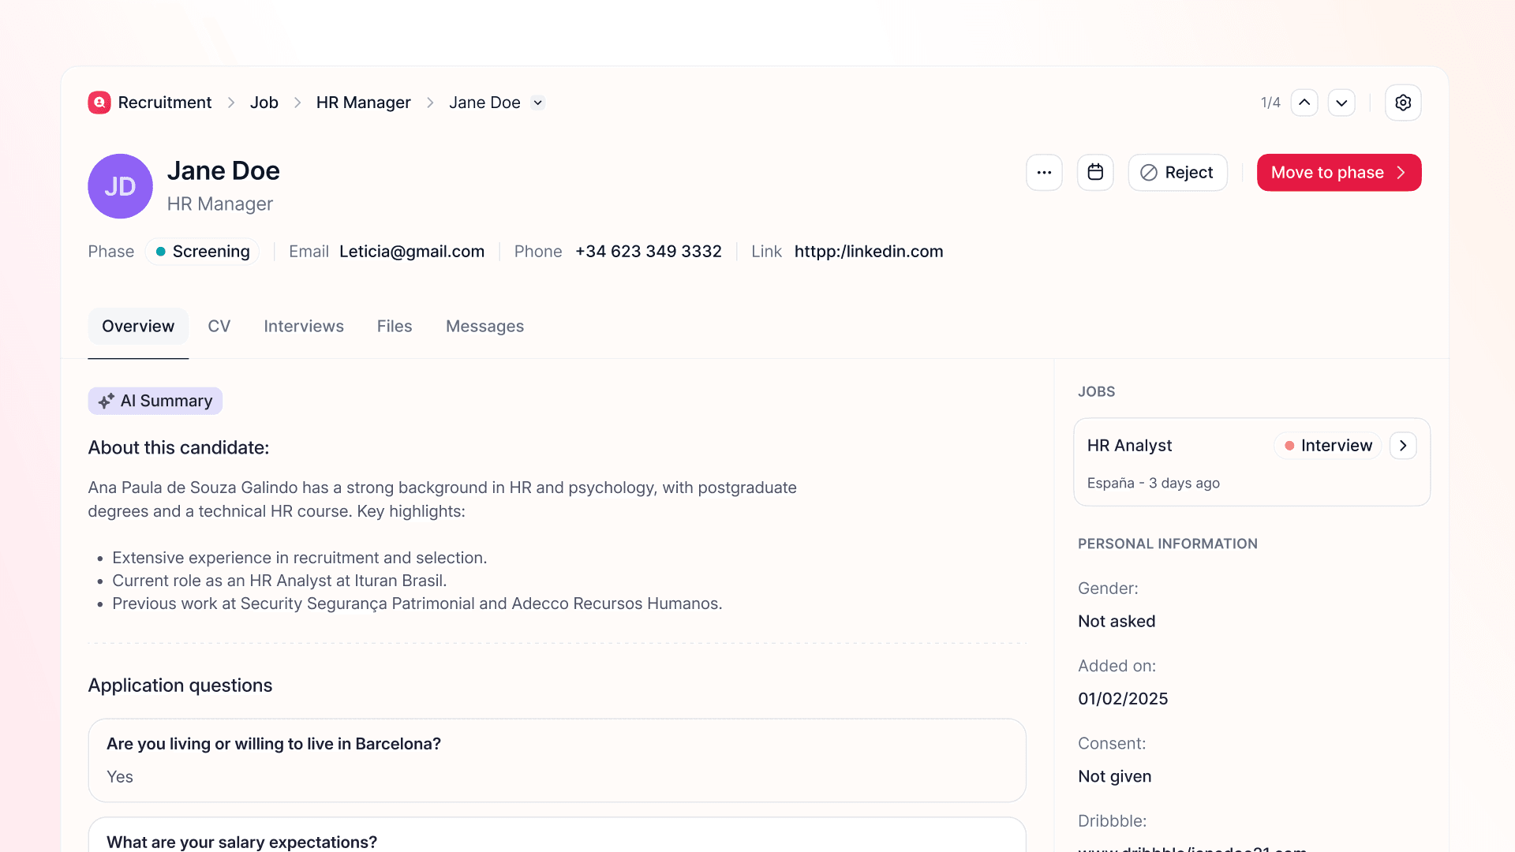Click Move to phase button
This screenshot has width=1515, height=852.
pos(1338,173)
